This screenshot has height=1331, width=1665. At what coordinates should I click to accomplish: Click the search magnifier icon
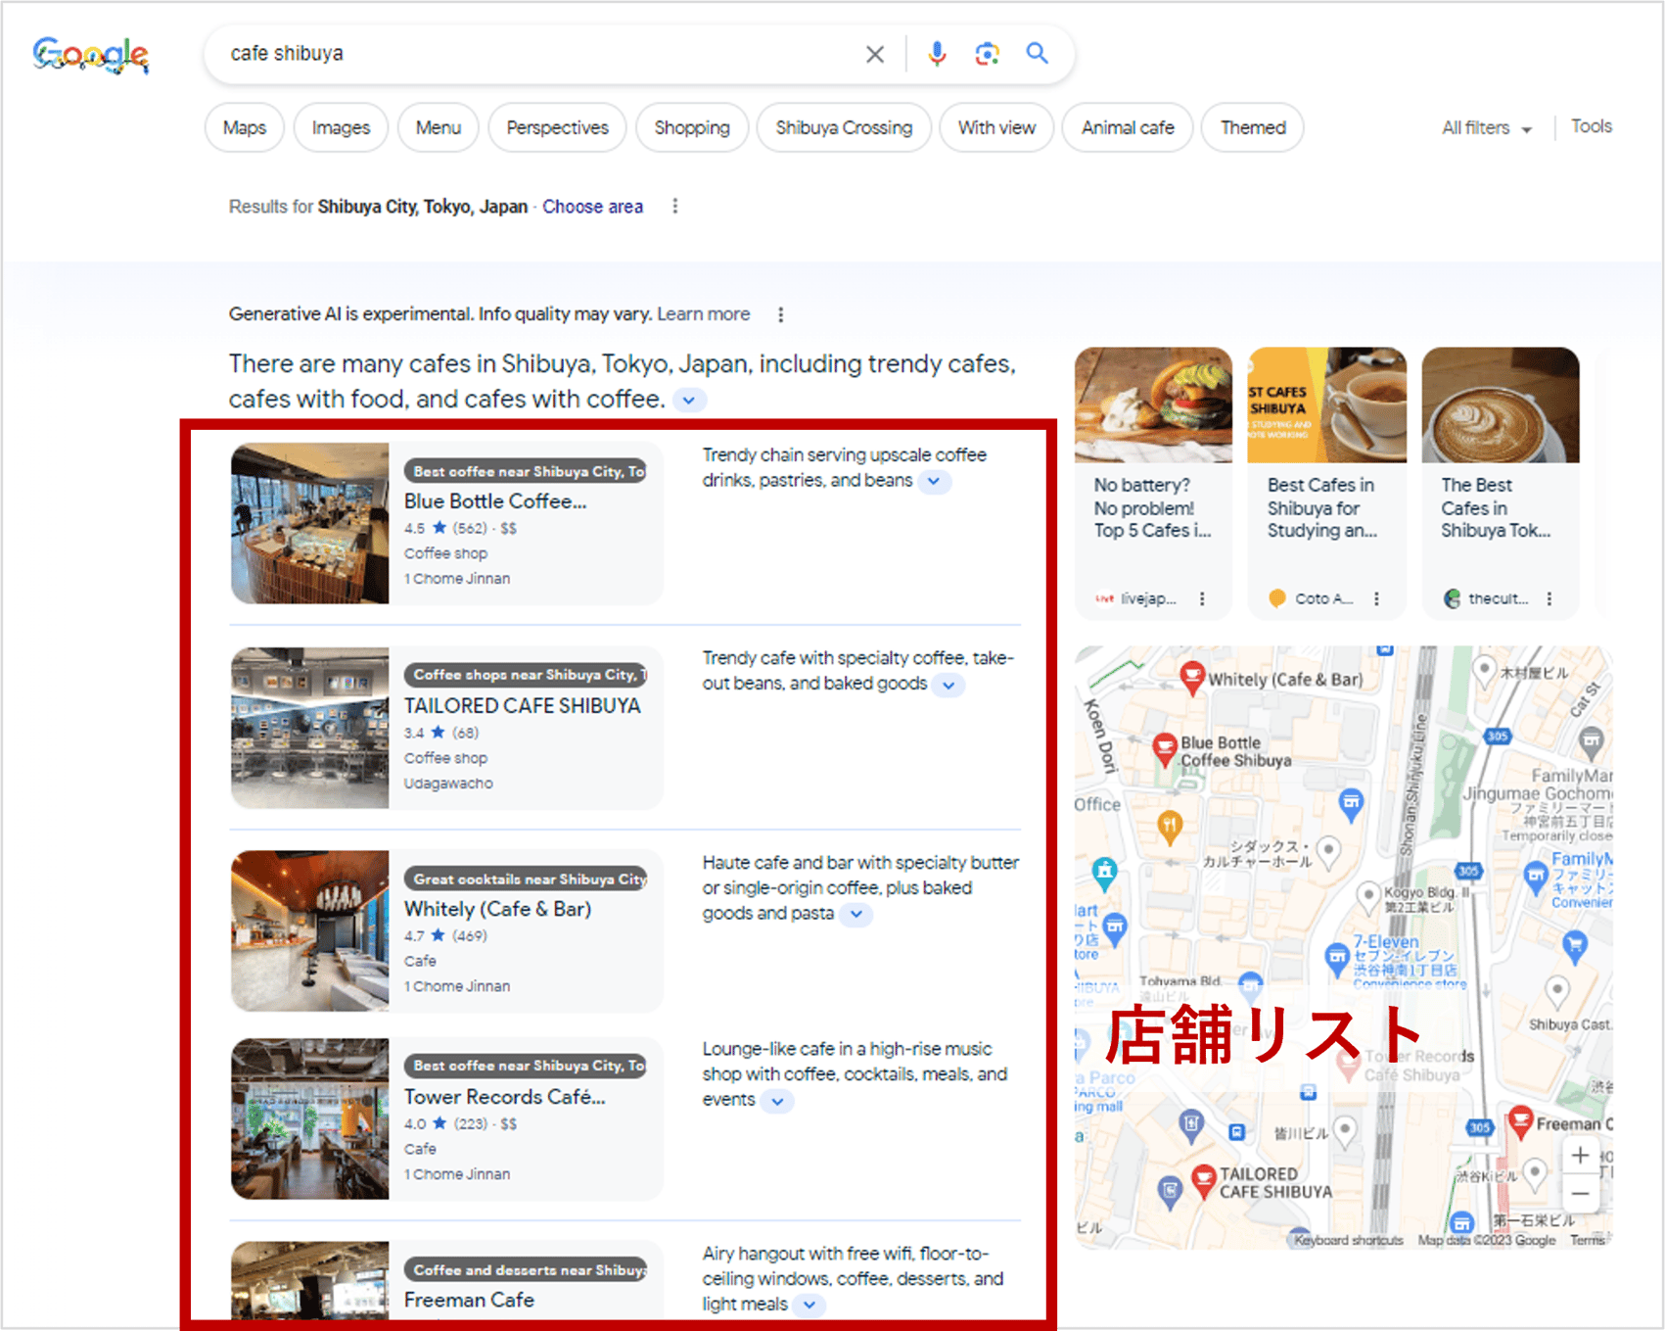click(x=1037, y=54)
